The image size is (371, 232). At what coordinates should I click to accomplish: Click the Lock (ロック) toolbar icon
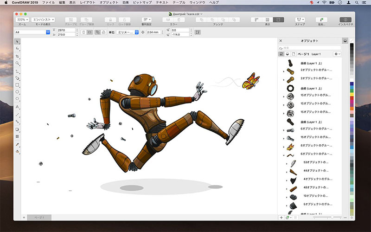[110, 19]
